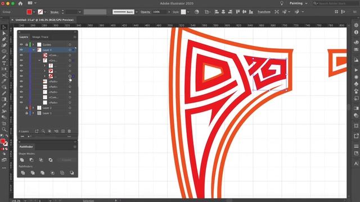Click the Expand button in Pathfinder
Image resolution: width=360 pixels, height=202 pixels.
tap(66, 160)
